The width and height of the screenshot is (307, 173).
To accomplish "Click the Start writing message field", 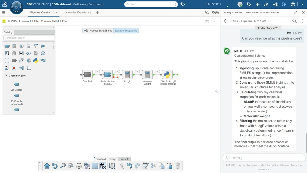I will pyautogui.click(x=264, y=158).
